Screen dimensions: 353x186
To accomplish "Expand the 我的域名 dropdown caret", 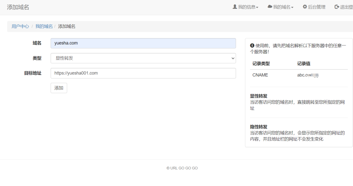I will 292,7.
